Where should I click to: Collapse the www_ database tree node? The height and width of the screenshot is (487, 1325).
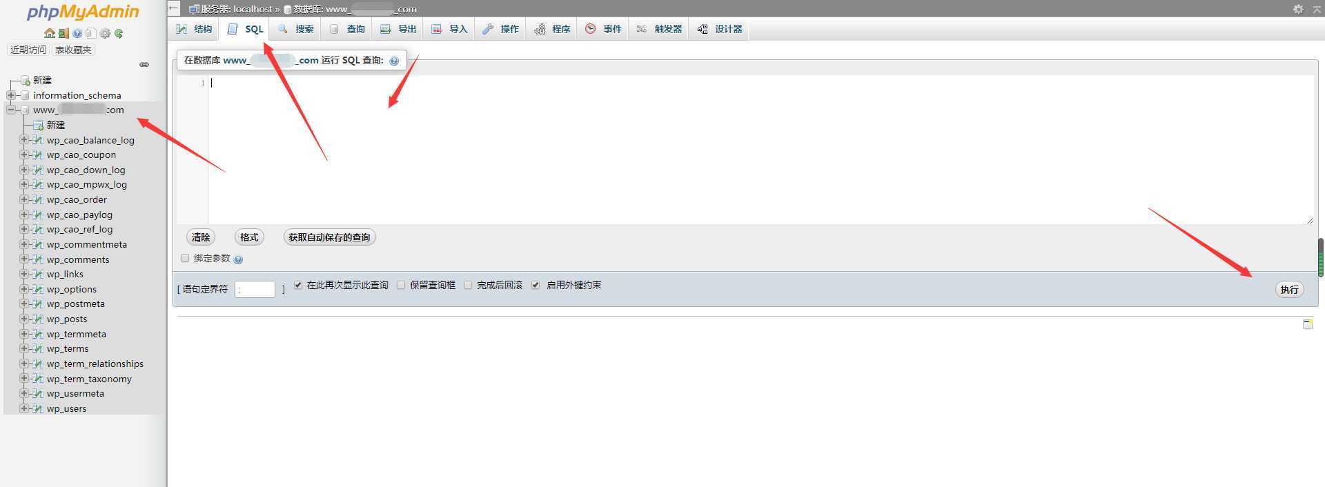pos(11,110)
